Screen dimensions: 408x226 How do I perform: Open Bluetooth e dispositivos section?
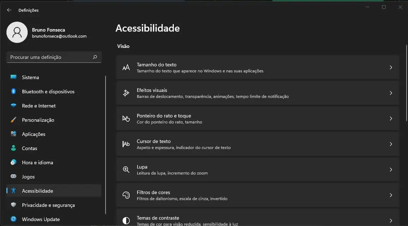click(x=54, y=92)
